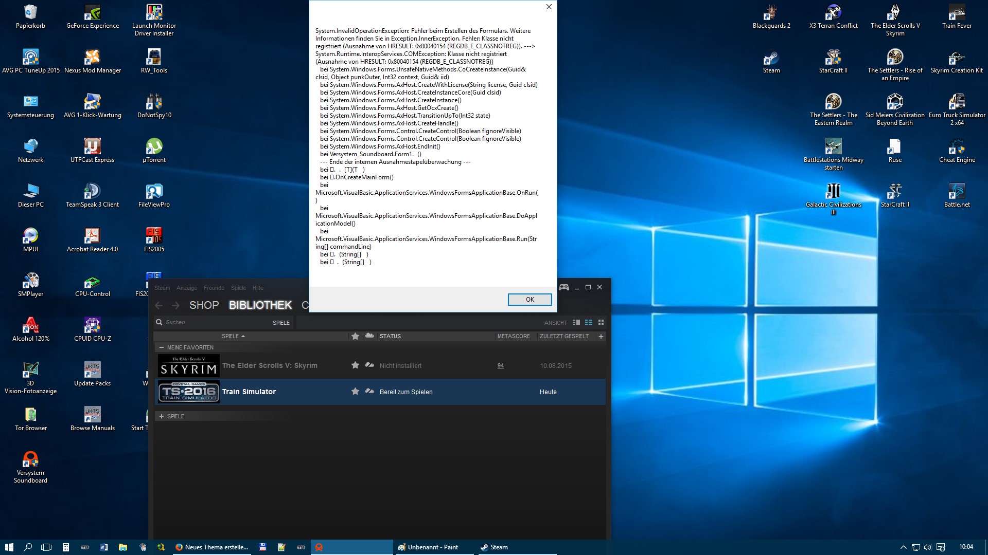Select the Train Simulator thumbnail

pos(189,392)
